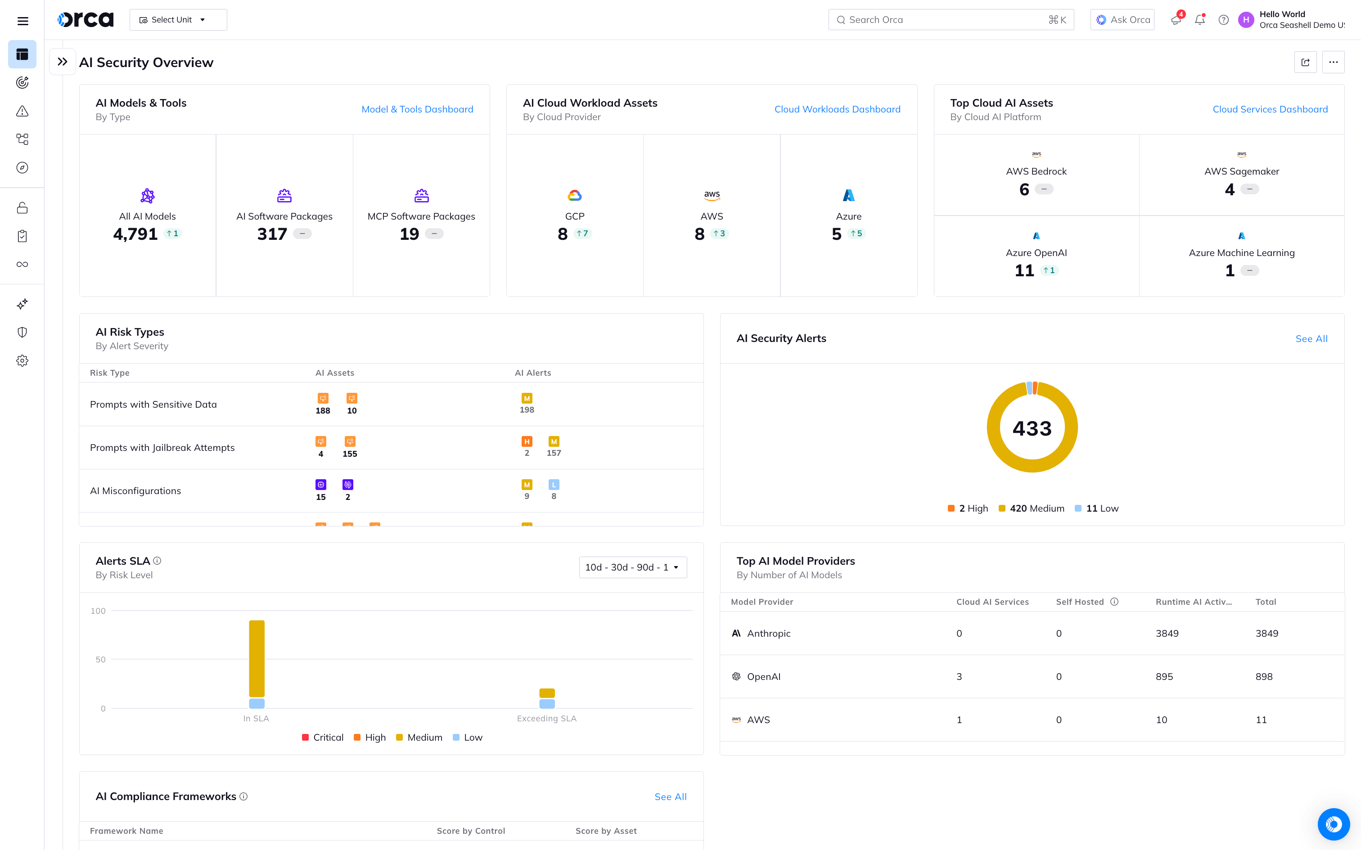Image resolution: width=1361 pixels, height=850 pixels.
Task: Expand the sidebar panel with double chevron
Action: [x=63, y=62]
